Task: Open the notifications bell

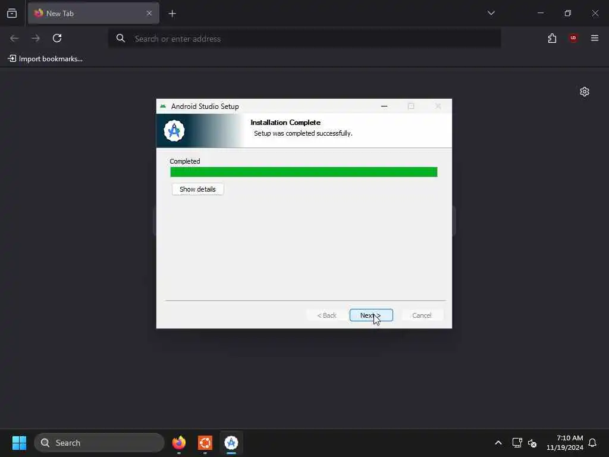Action: (x=592, y=443)
